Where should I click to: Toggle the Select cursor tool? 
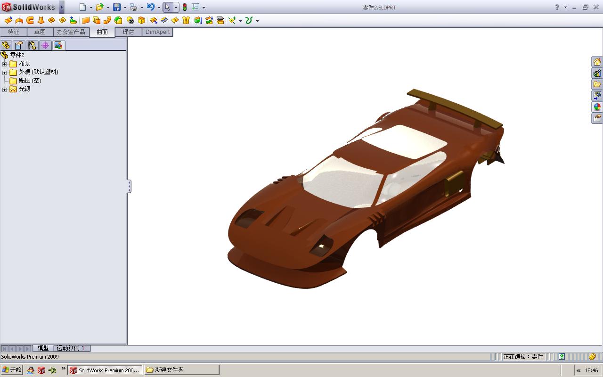(x=168, y=7)
